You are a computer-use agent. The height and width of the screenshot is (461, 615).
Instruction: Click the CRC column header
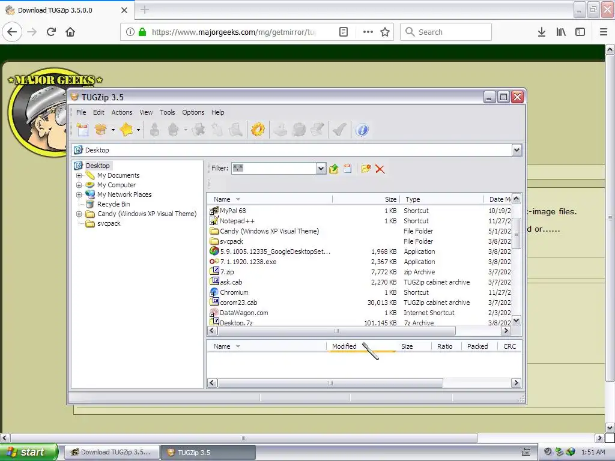pos(509,346)
